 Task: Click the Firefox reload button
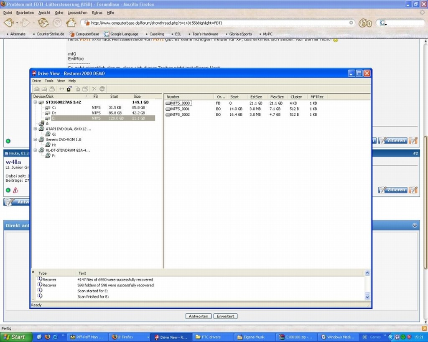pyautogui.click(x=43, y=23)
